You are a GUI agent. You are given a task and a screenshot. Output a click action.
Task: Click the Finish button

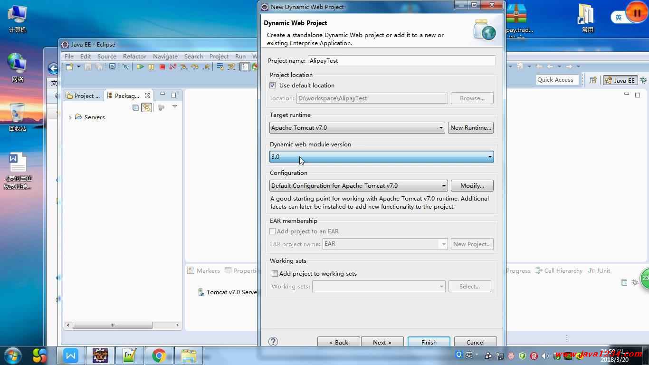coord(429,342)
